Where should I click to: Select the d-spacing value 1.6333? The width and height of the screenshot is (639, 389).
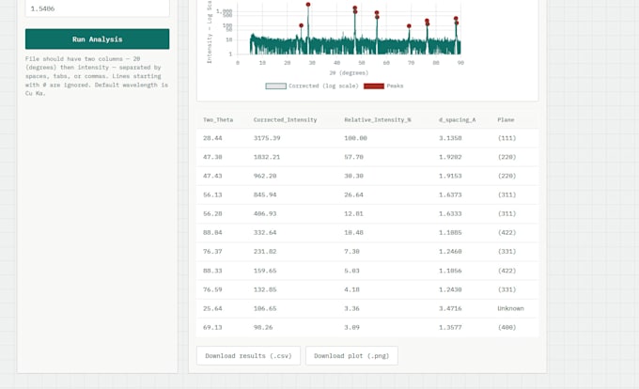[x=450, y=213]
